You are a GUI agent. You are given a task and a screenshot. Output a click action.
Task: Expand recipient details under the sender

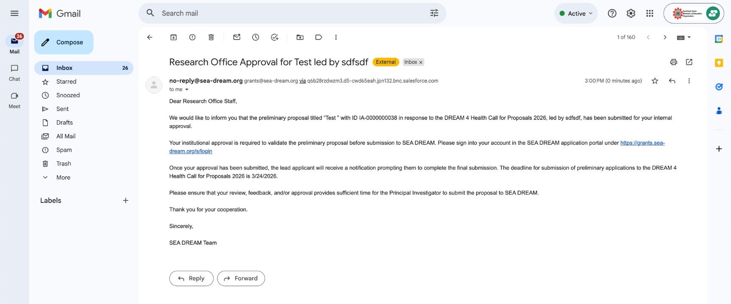tap(186, 89)
